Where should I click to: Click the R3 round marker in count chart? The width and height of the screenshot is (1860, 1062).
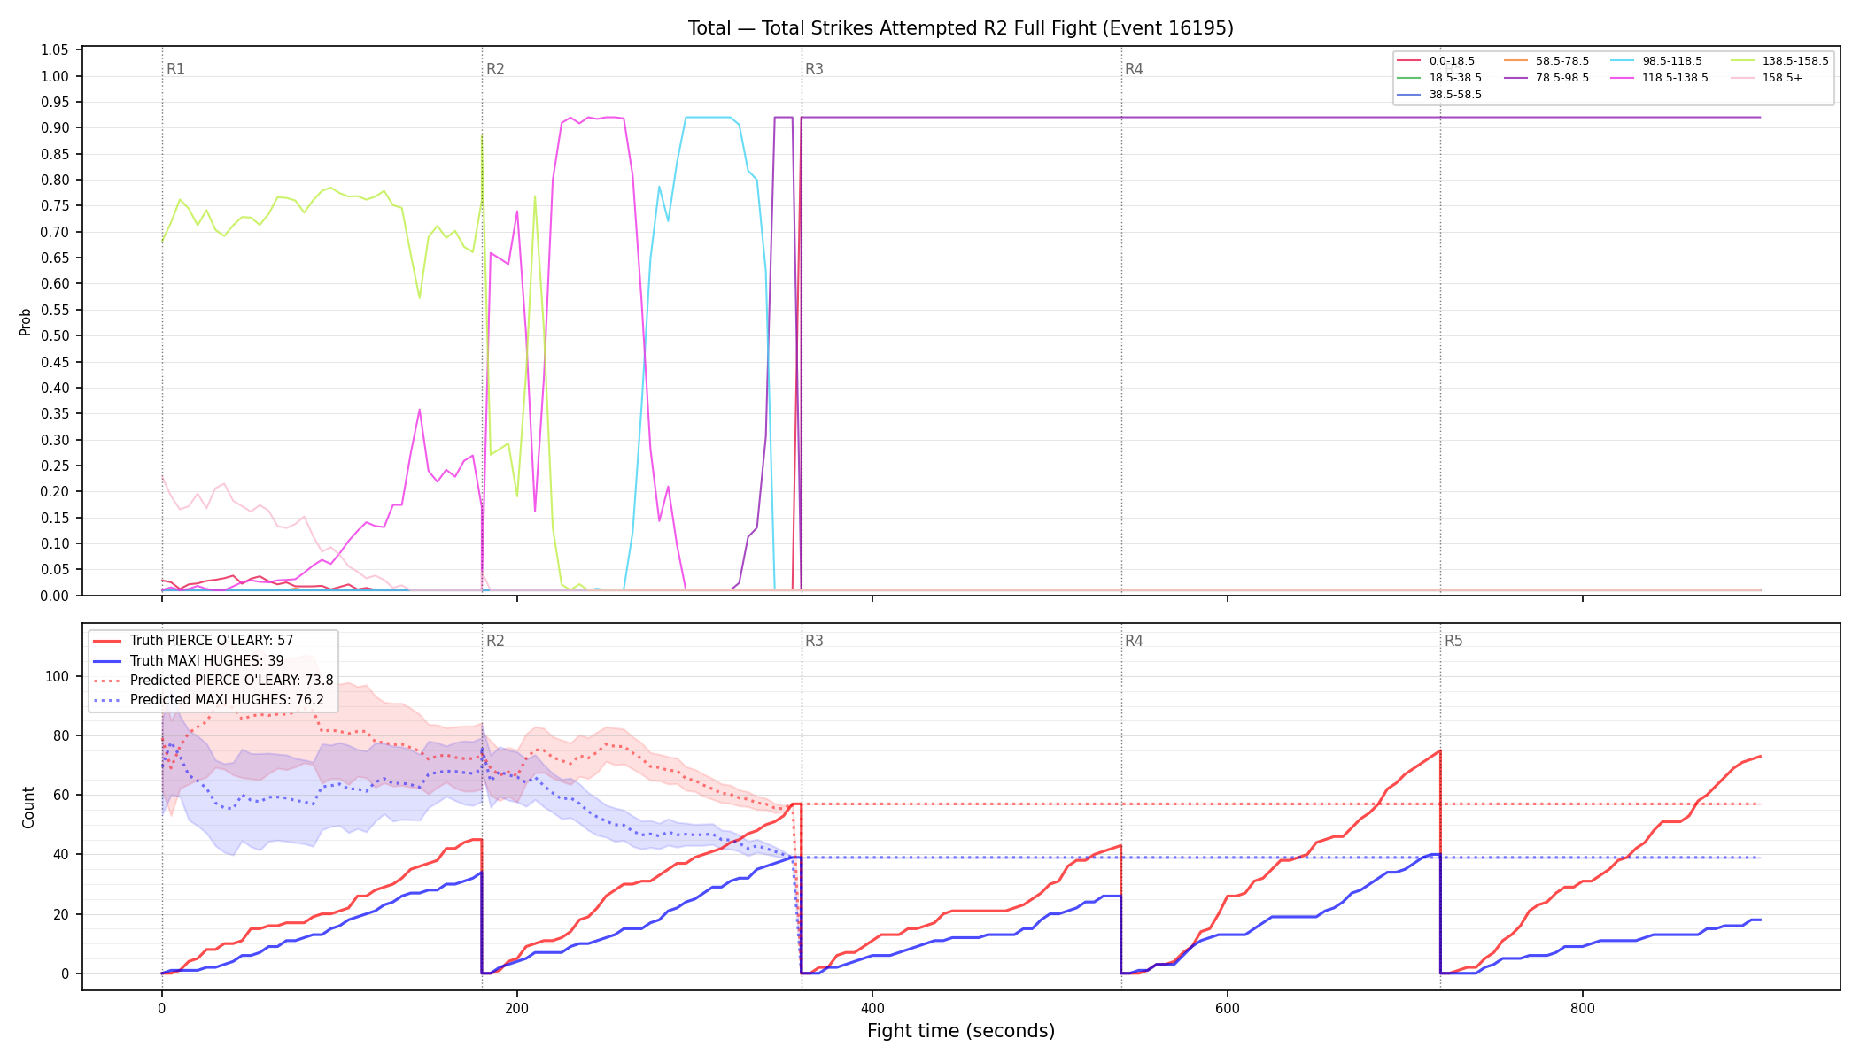[814, 641]
